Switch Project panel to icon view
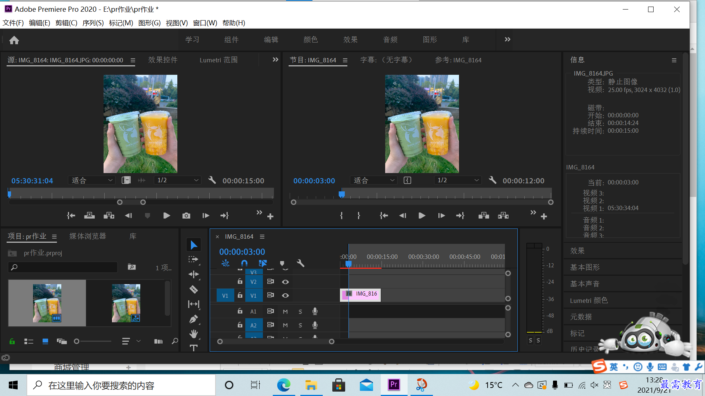Screen dimensions: 705x396 pos(45,341)
